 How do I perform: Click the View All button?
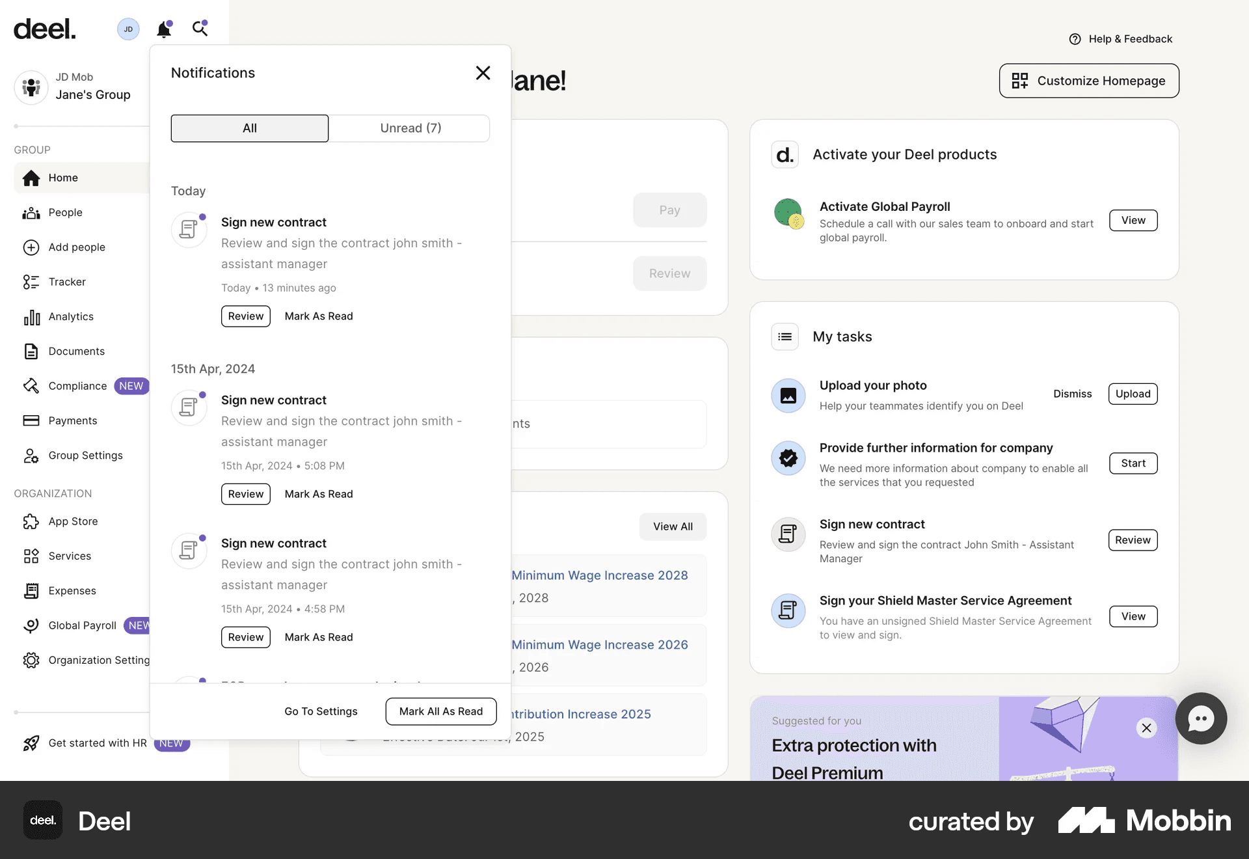point(673,526)
